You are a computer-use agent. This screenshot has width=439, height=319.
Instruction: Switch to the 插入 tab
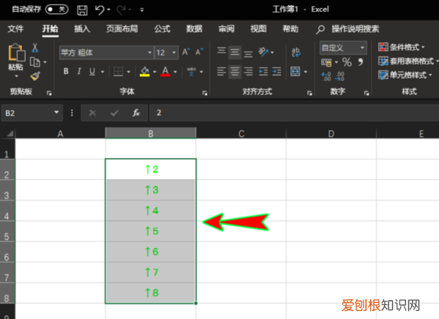coord(82,29)
